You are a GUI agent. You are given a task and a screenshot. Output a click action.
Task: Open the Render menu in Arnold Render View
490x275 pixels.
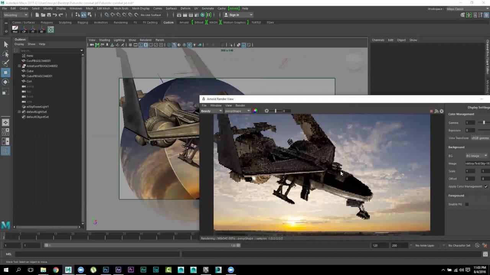click(x=240, y=105)
